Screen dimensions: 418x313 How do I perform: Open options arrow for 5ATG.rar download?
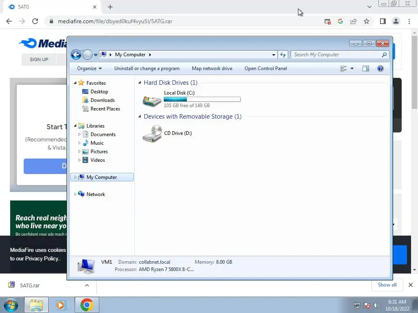(87, 285)
